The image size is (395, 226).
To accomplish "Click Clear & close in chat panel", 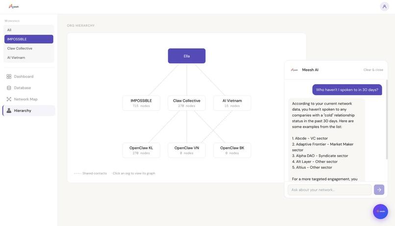I will tap(373, 70).
